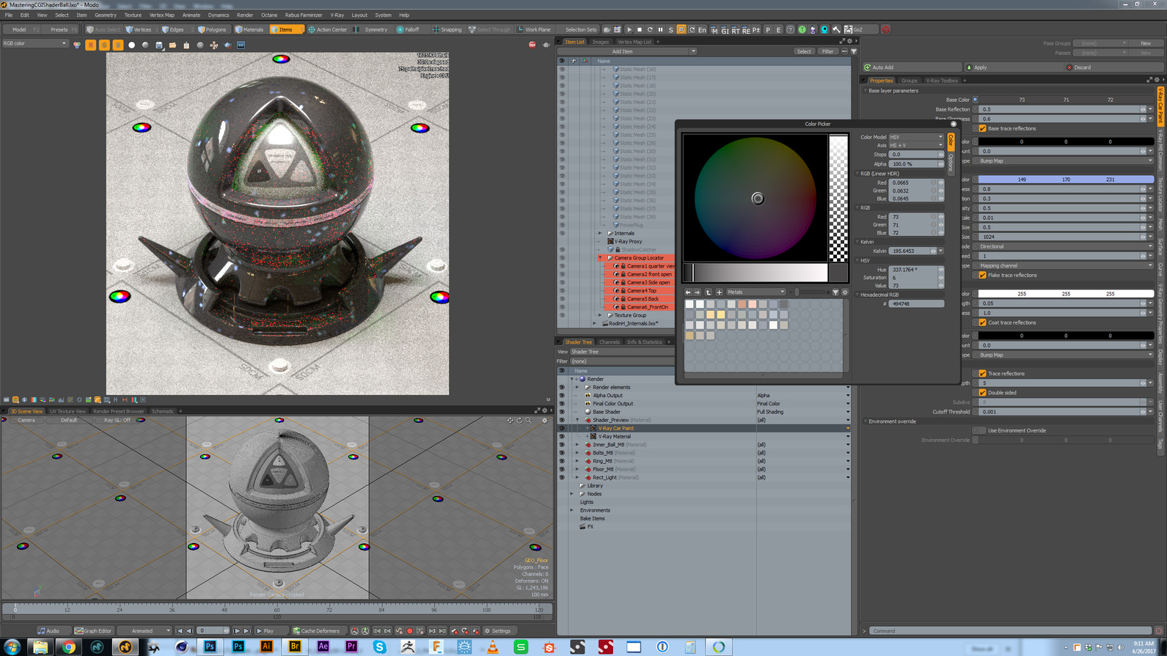
Task: Enable Use Environment Override checkbox
Action: click(983, 430)
